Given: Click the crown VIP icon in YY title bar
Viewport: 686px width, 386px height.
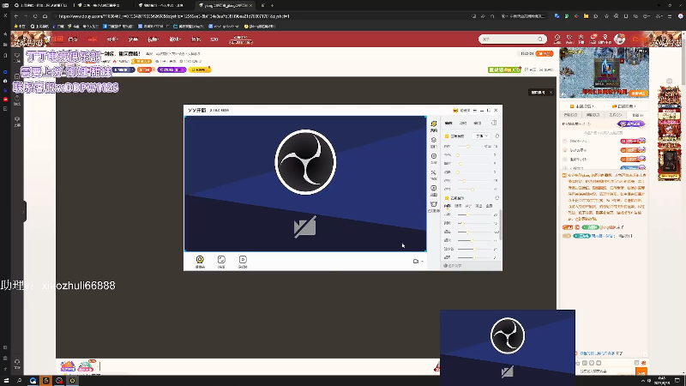Looking at the screenshot, I should point(455,111).
